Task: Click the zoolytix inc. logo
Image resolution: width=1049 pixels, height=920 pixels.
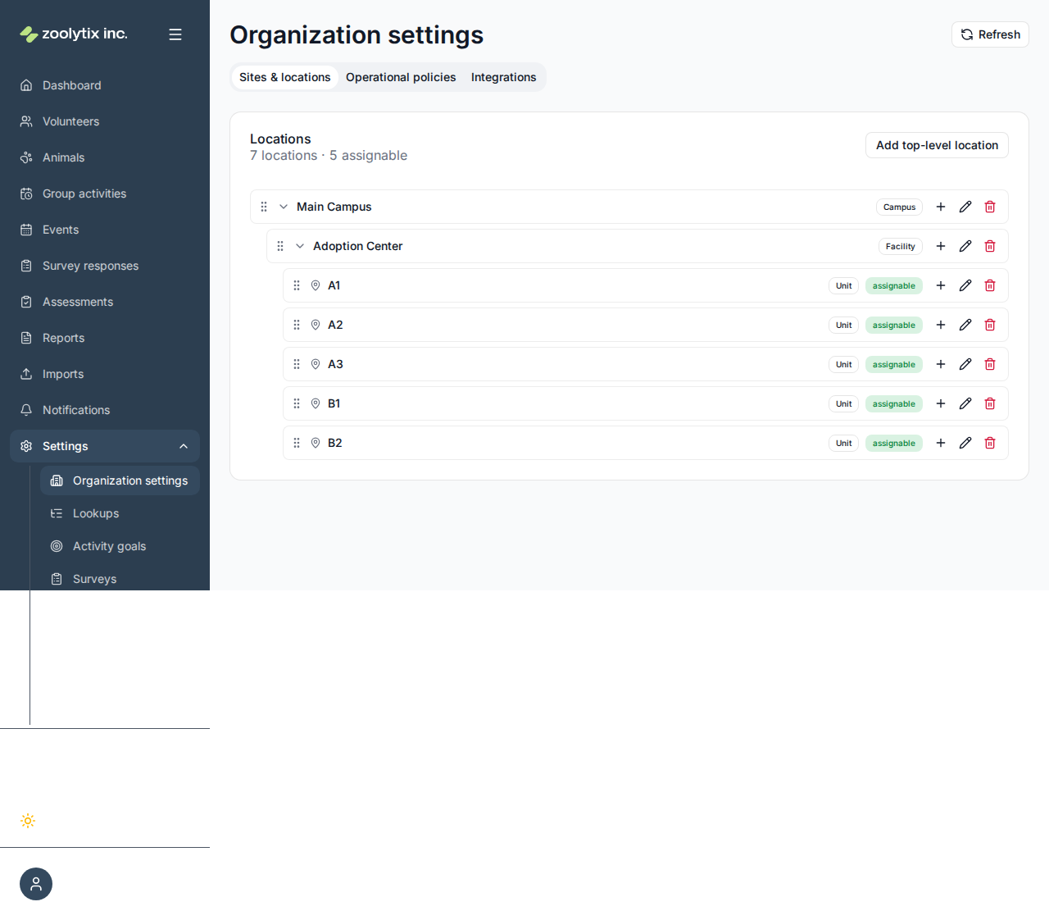Action: tap(74, 34)
